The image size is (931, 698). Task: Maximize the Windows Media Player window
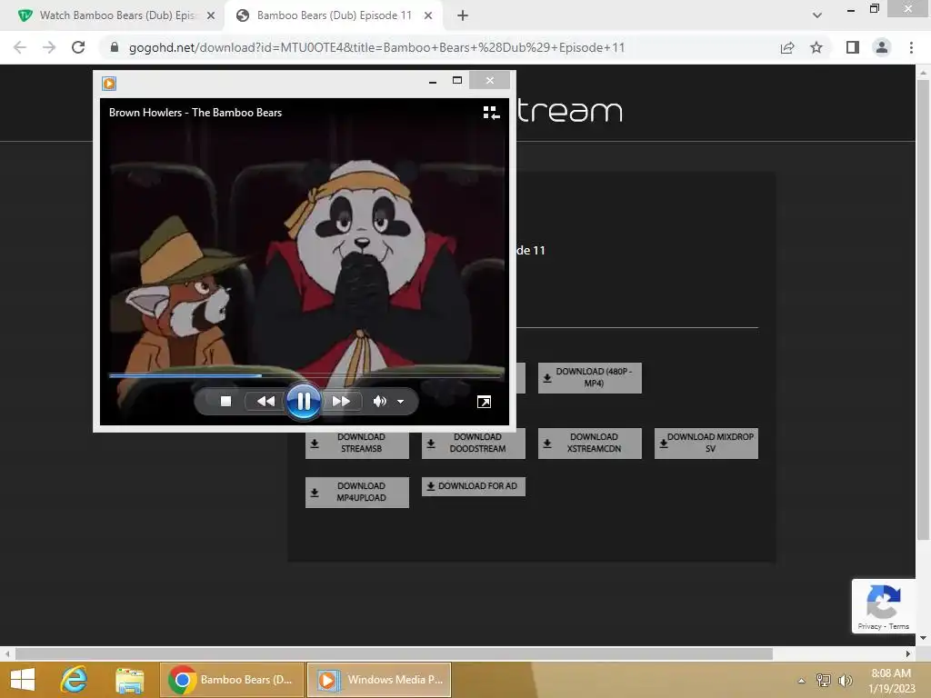tap(457, 80)
